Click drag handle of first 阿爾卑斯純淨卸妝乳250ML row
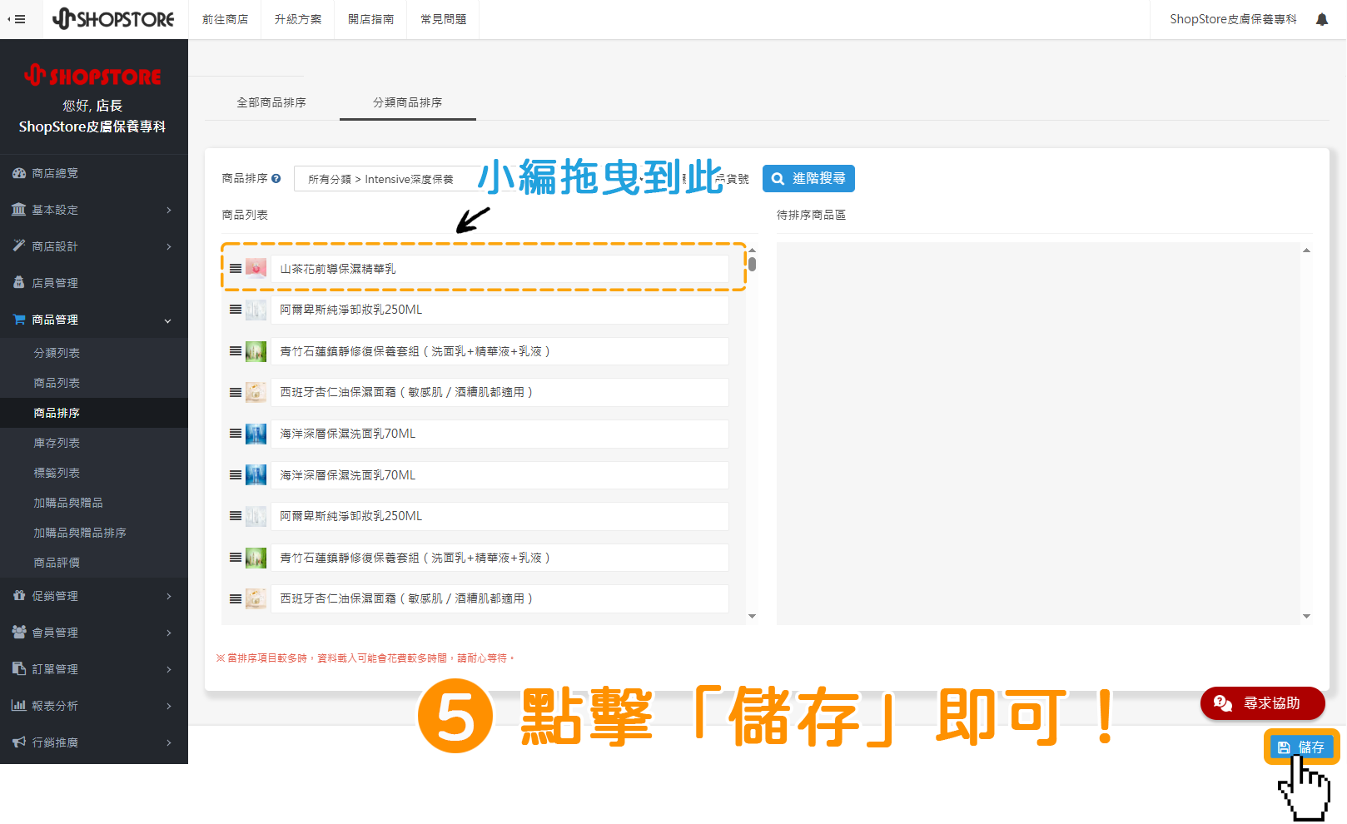1347x824 pixels. coord(236,310)
